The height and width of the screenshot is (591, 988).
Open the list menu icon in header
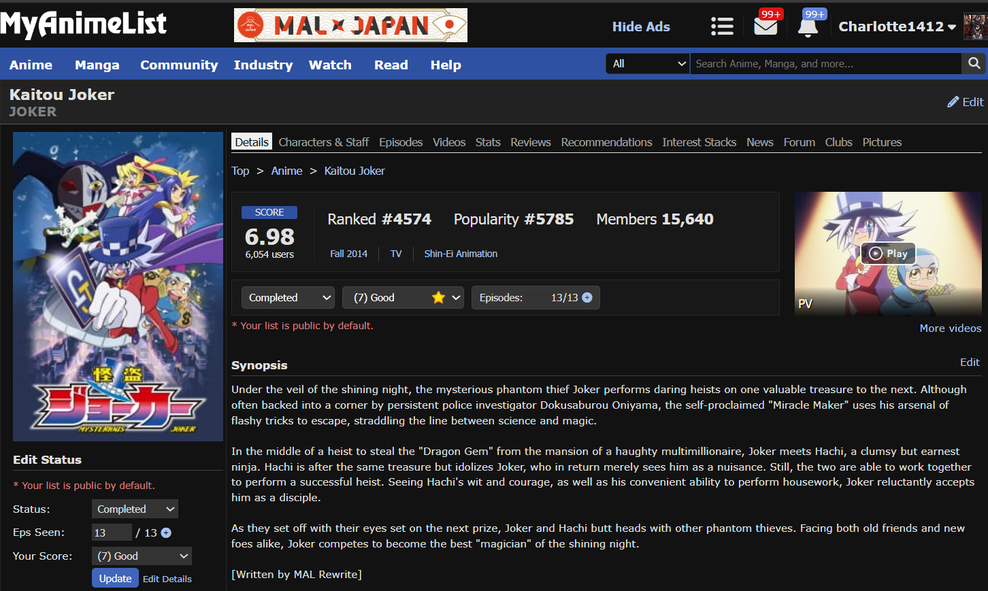pyautogui.click(x=722, y=27)
